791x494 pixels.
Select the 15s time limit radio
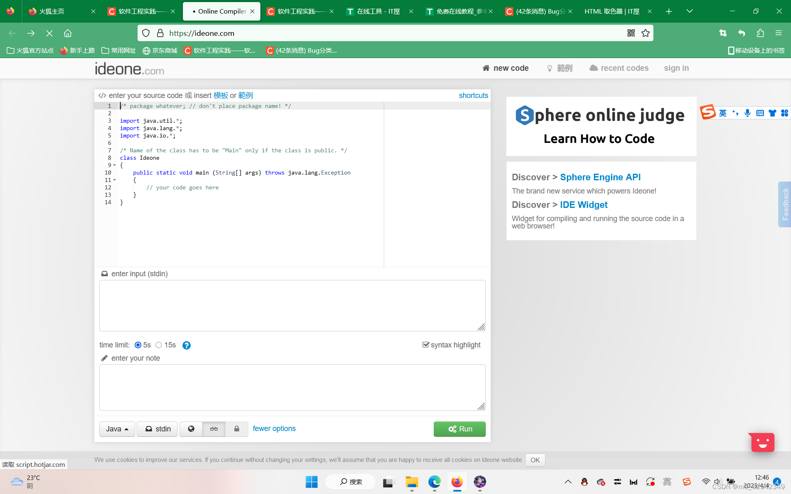tap(159, 345)
